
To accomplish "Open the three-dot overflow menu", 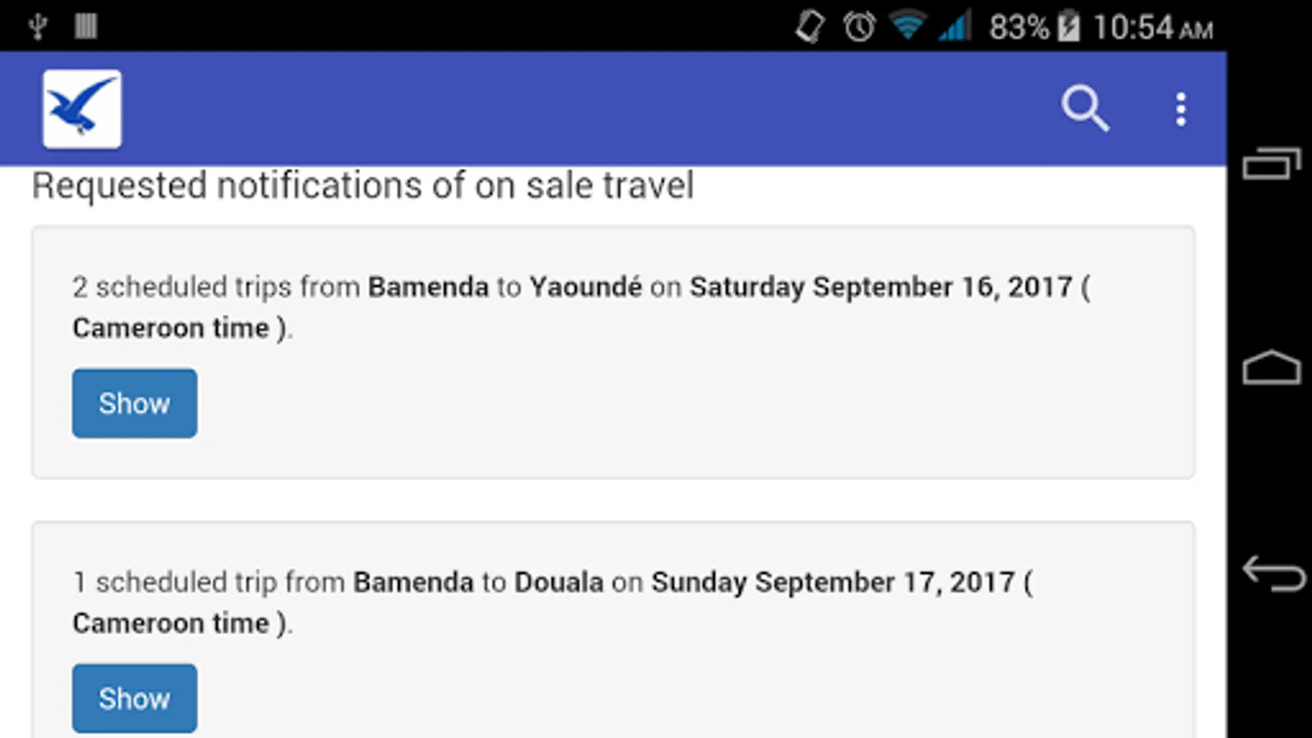I will 1181,109.
